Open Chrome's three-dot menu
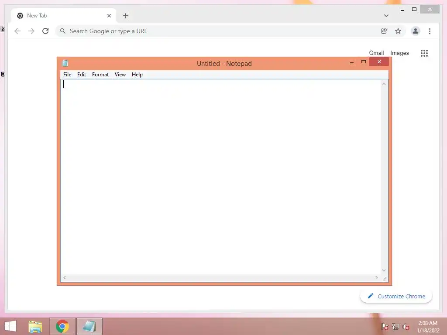This screenshot has width=447, height=335. [430, 31]
